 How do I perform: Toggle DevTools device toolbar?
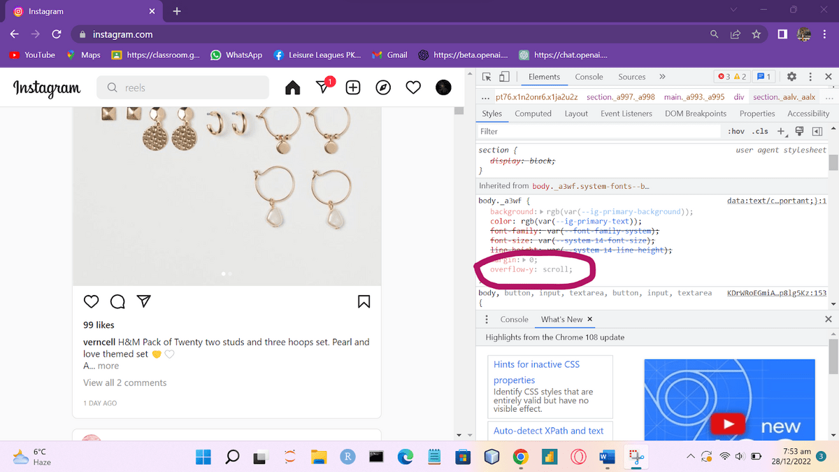tap(504, 77)
